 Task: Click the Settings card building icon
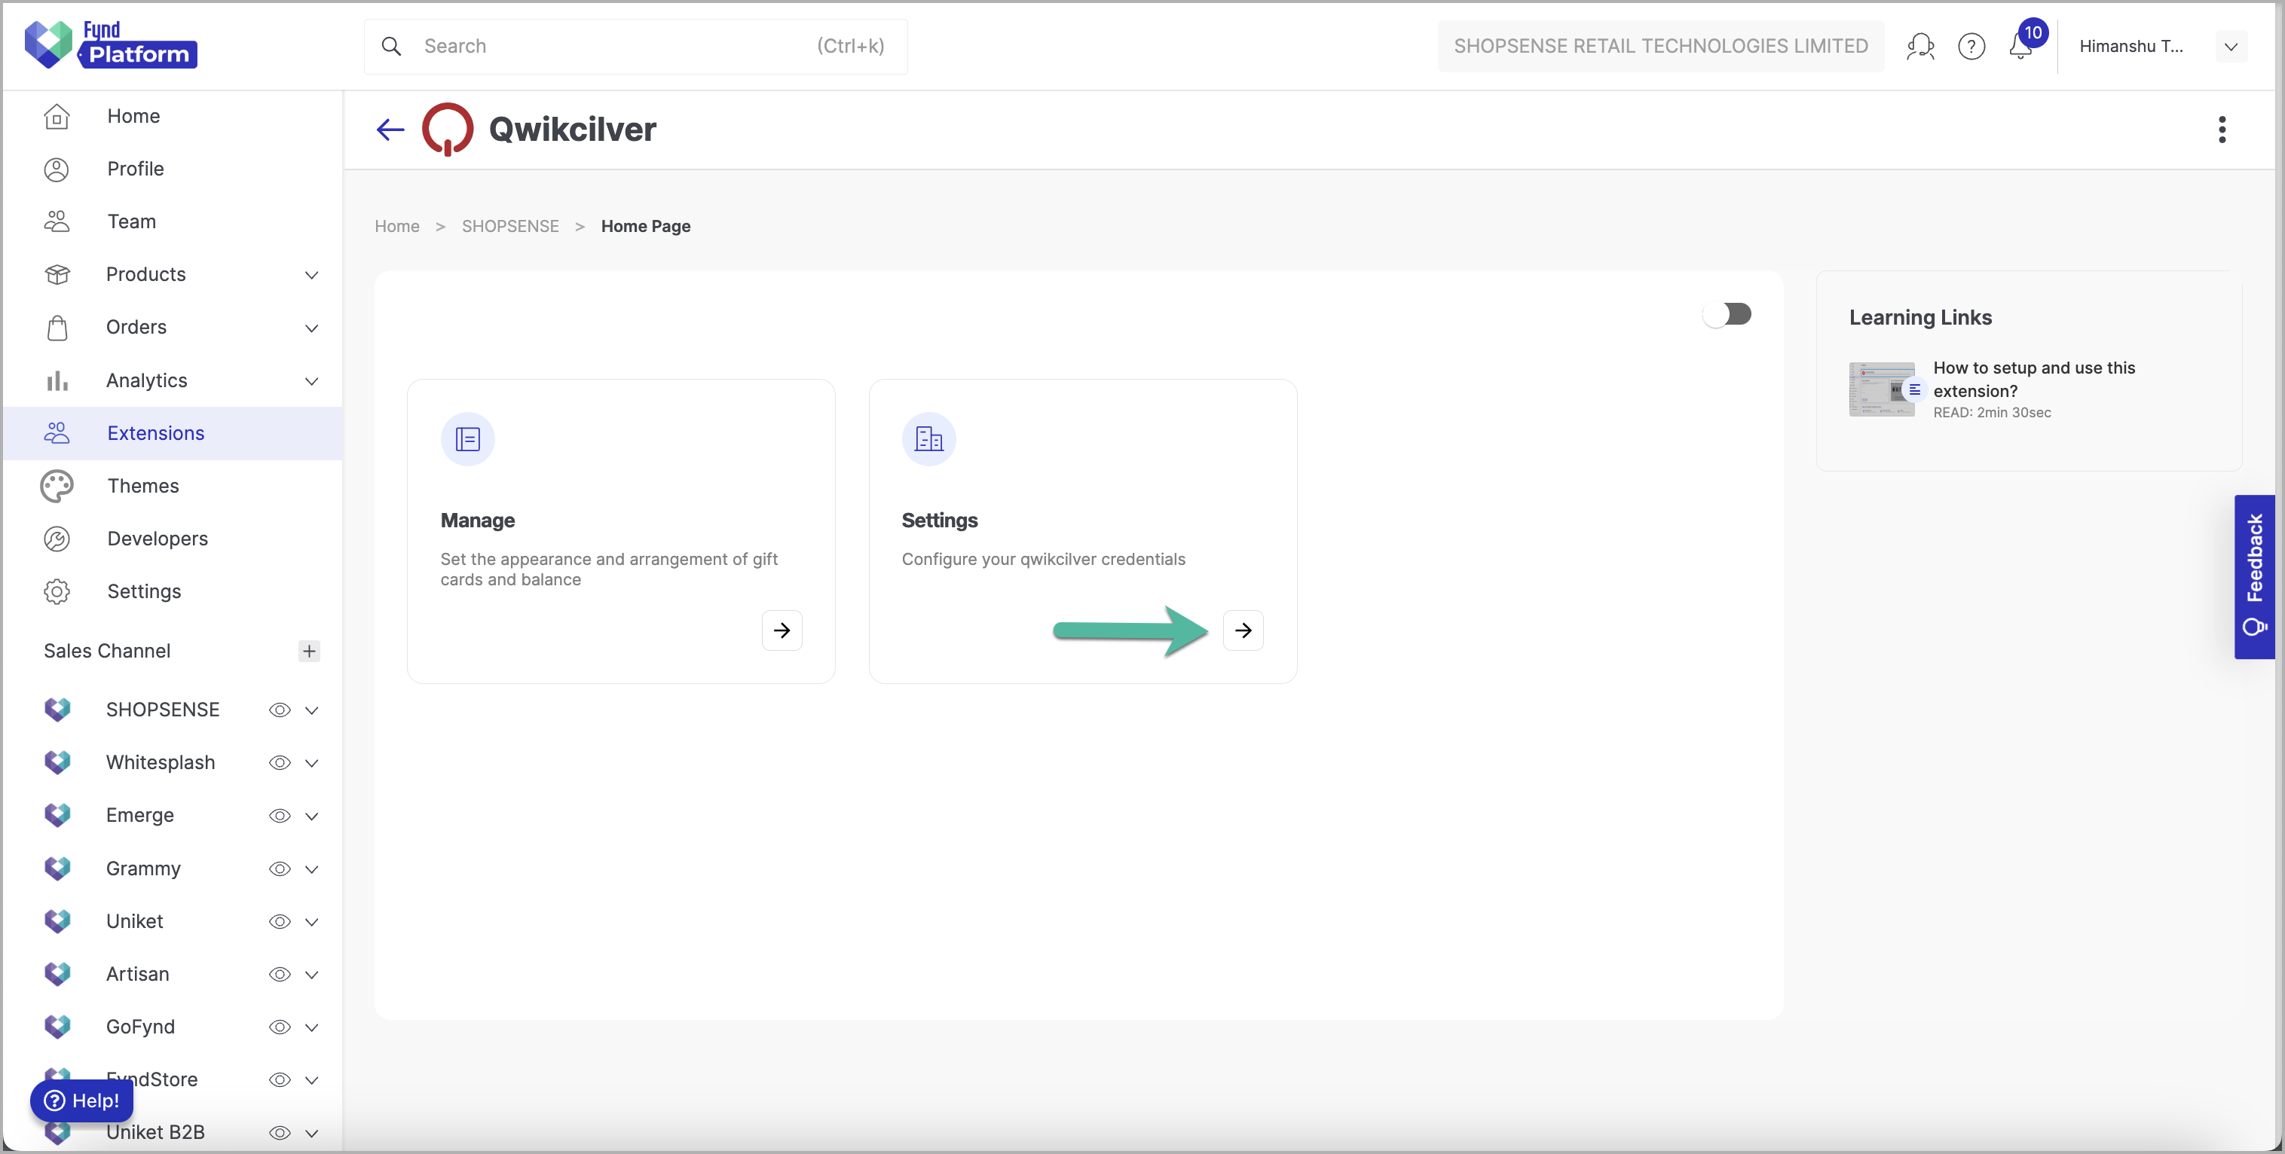point(928,438)
